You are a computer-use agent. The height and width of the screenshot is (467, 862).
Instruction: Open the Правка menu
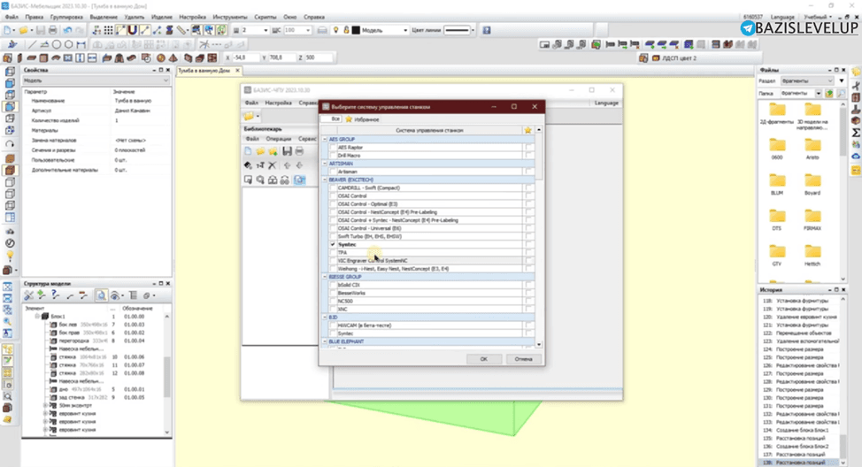pos(35,17)
